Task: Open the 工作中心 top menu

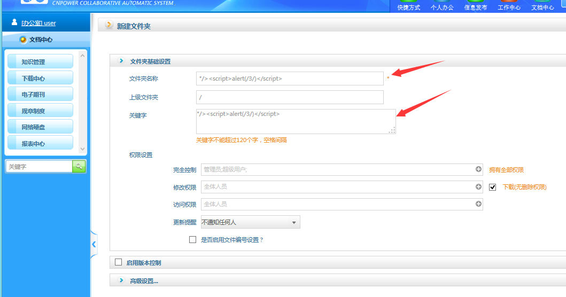Action: 509,7
